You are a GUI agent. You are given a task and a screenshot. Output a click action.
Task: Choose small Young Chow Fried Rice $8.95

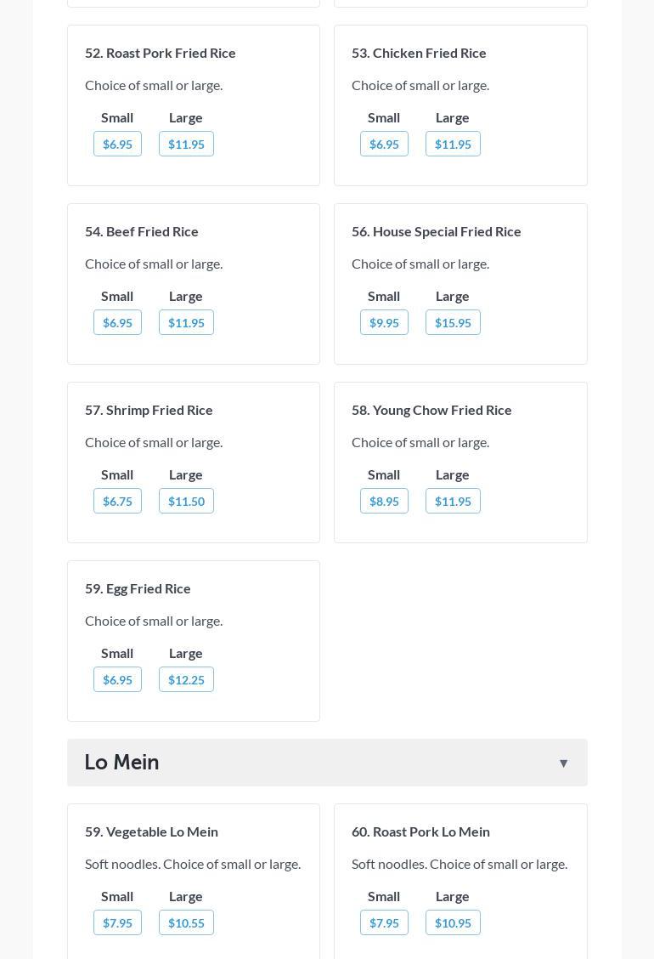(384, 502)
